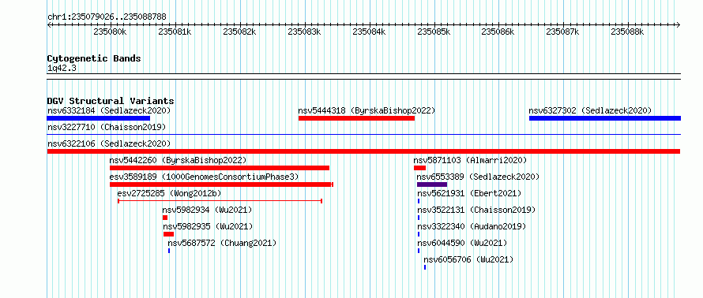Image resolution: width=703 pixels, height=298 pixels.
Task: Open nsv5442260 (ByrskaBishop2022) label
Action: [178, 160]
